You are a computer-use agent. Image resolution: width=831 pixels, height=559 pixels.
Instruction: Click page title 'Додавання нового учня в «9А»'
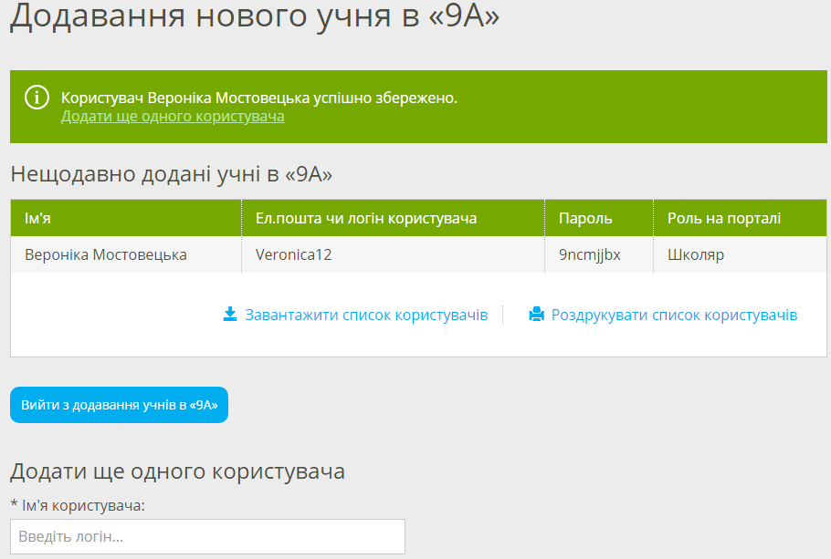click(255, 16)
